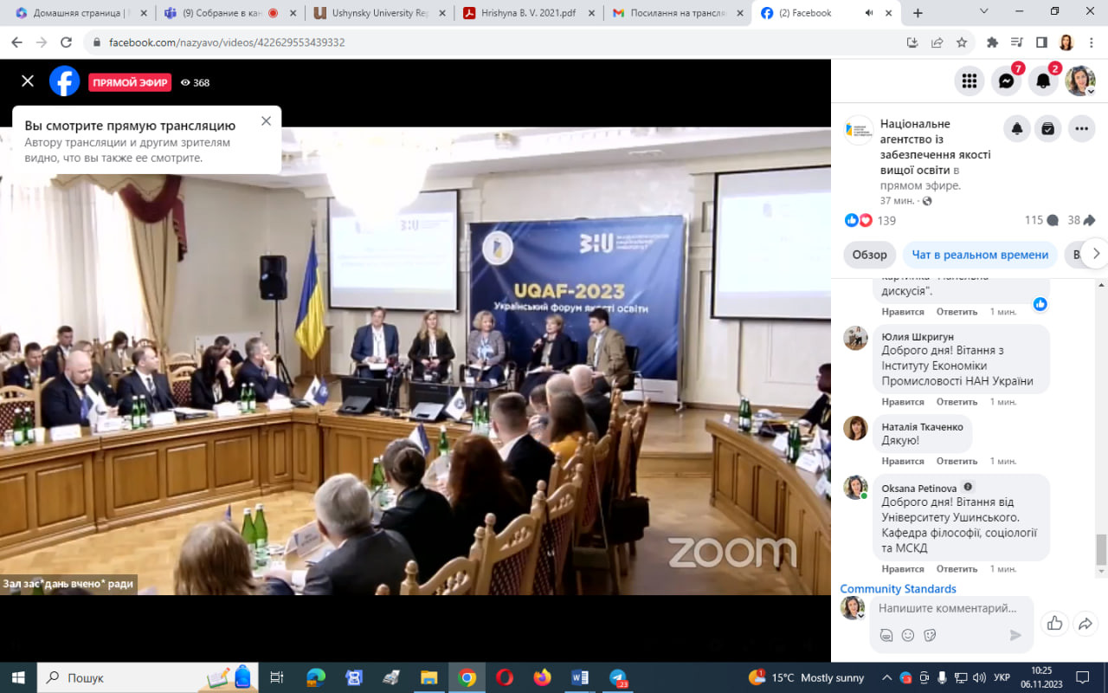1108x693 pixels.
Task: Open Oksana Petinova's profile
Action: coord(919,488)
